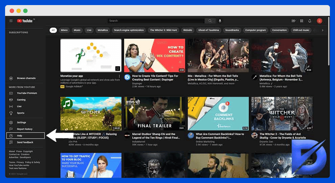Image resolution: width=335 pixels, height=183 pixels.
Task: Open the Metallica Antwerp Belgium thumbnail
Action: pyautogui.click(x=282, y=55)
